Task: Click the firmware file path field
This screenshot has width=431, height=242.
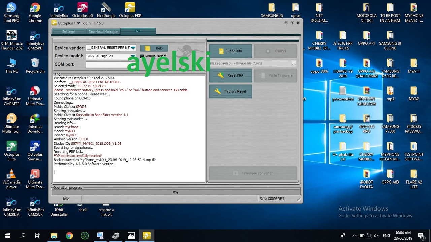Action: click(x=251, y=63)
